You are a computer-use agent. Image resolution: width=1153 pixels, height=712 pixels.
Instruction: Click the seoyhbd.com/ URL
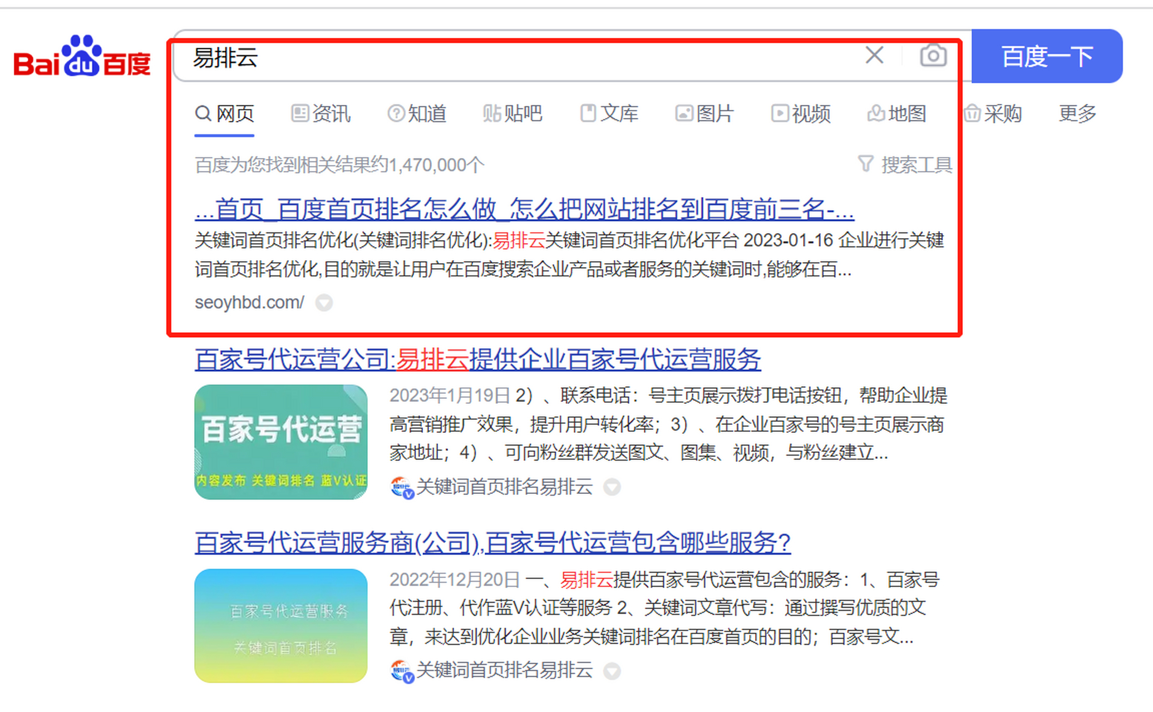tap(249, 302)
